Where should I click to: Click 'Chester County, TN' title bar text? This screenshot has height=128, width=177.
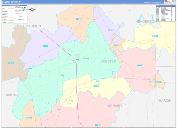pyautogui.click(x=12, y=2)
